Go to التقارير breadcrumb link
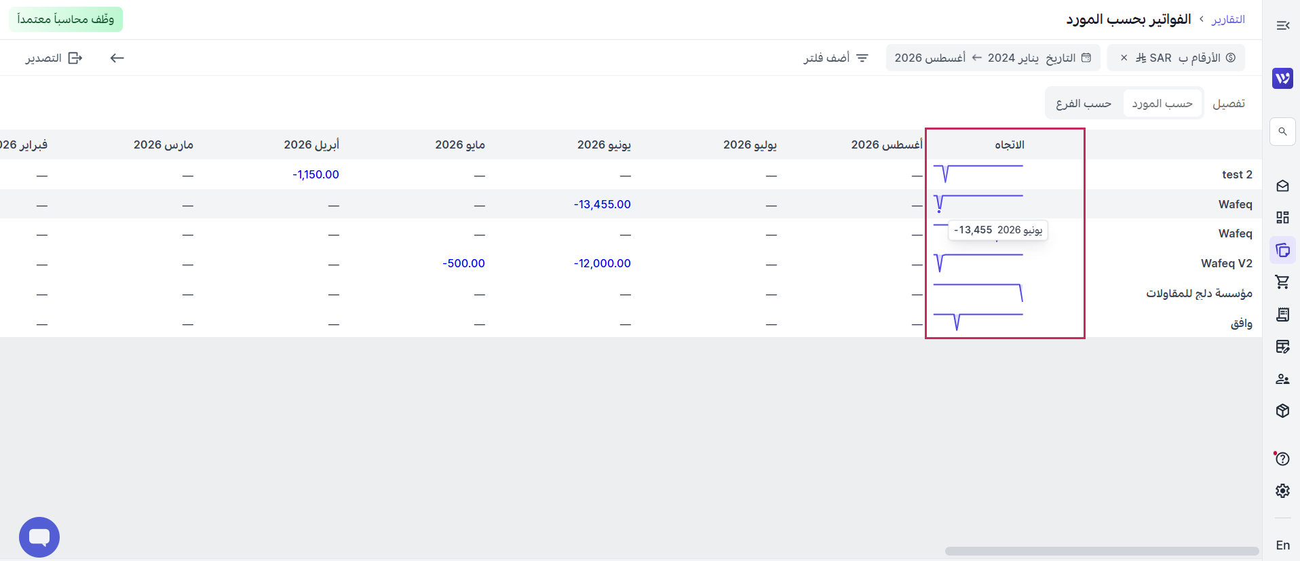 [x=1229, y=20]
